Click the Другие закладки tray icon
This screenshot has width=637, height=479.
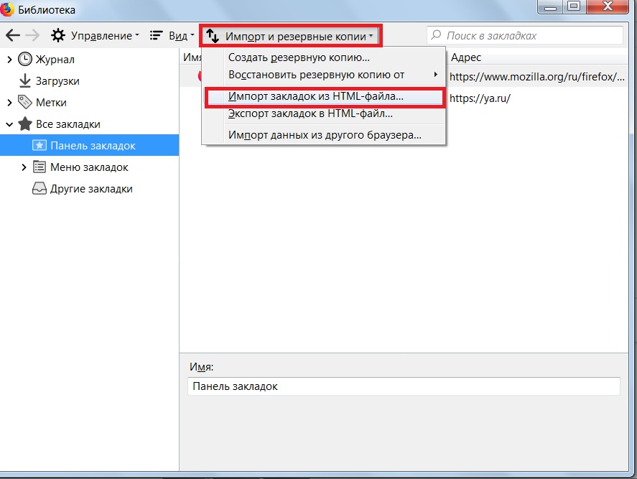click(x=39, y=189)
